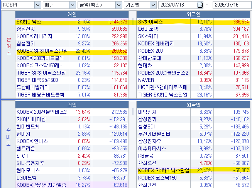Viewport: 252px width, 188px height.
Task: Expand the KOSPI market dropdown
Action: point(37,5)
